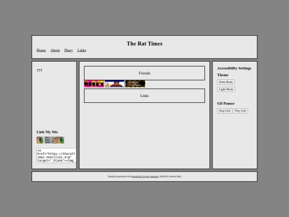Go to the Home page
Screen dimensions: 289x217
41,50
